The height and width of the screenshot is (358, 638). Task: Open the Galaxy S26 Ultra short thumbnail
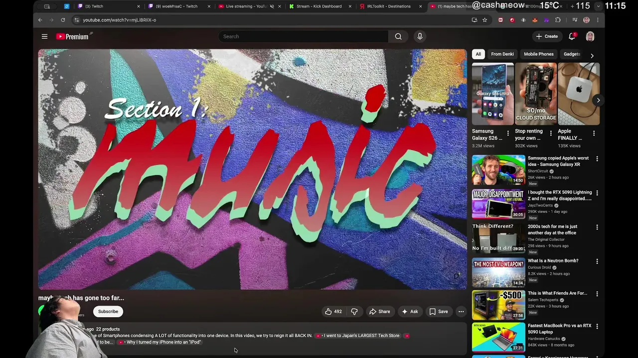[x=492, y=94]
